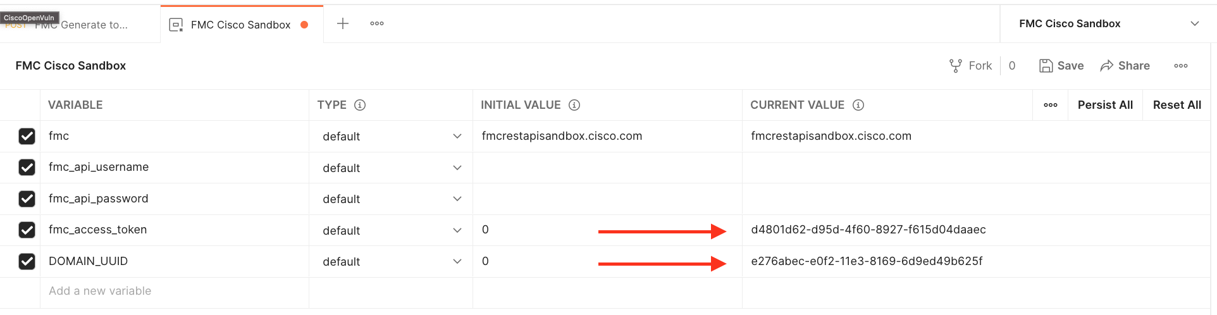
Task: Click the Add a new variable field
Action: point(100,291)
